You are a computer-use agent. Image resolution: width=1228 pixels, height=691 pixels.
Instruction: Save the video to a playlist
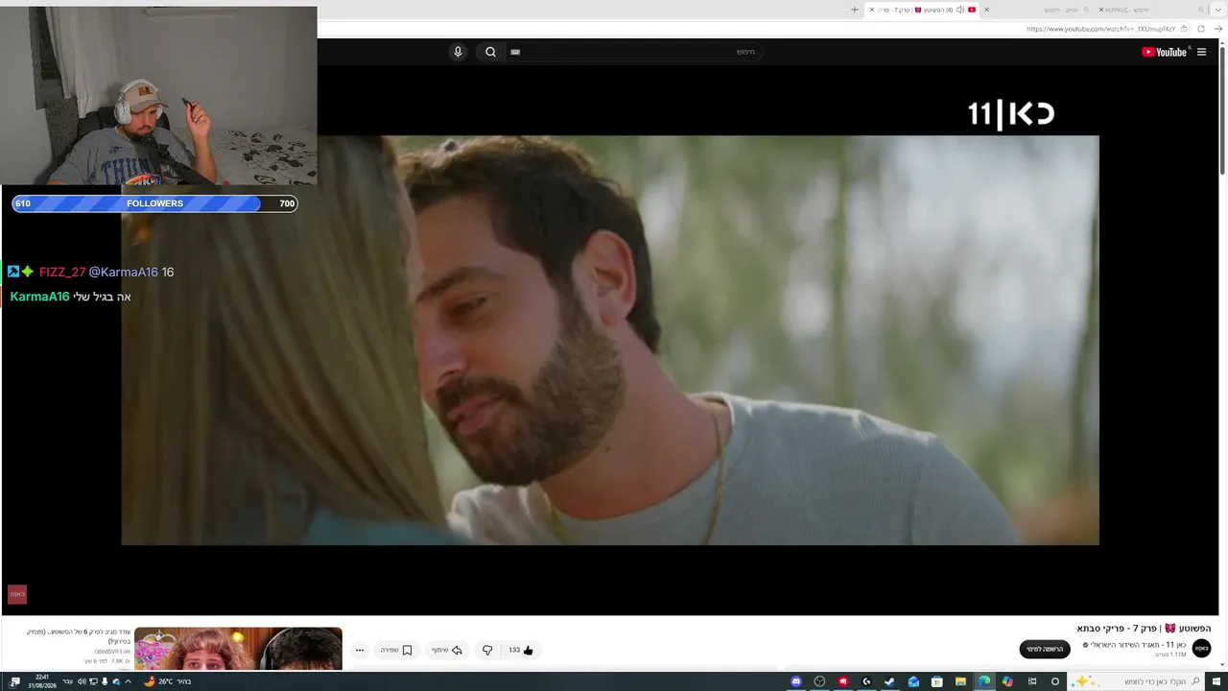point(396,650)
